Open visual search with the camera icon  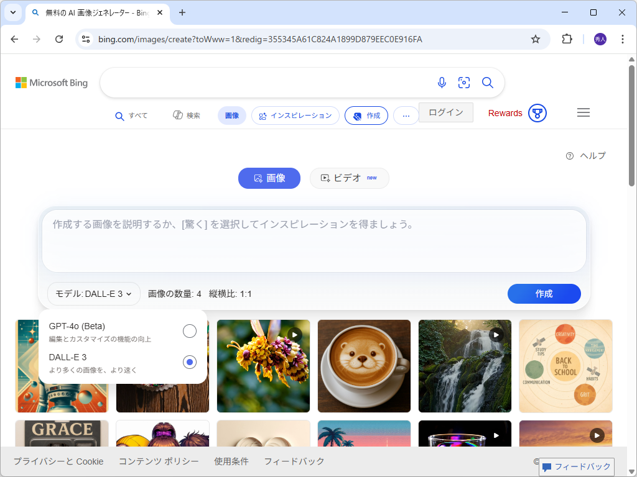[464, 83]
